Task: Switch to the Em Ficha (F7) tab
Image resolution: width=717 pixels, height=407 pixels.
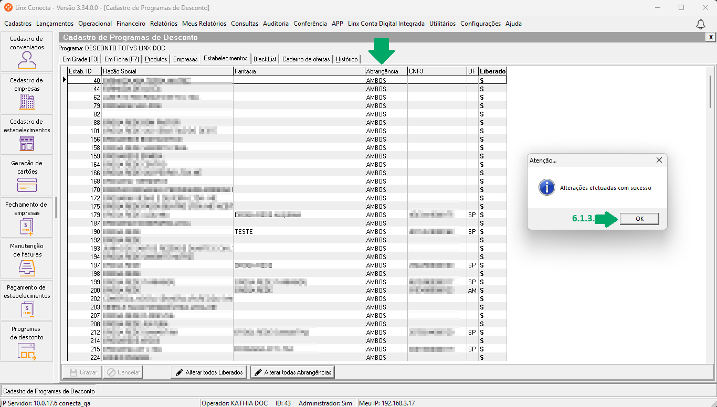Action: pyautogui.click(x=122, y=59)
